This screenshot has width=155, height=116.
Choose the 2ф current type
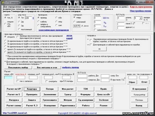click(19, 22)
